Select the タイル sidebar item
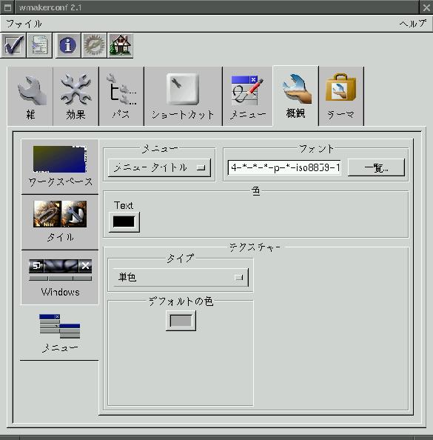This screenshot has width=433, height=440. 60,222
